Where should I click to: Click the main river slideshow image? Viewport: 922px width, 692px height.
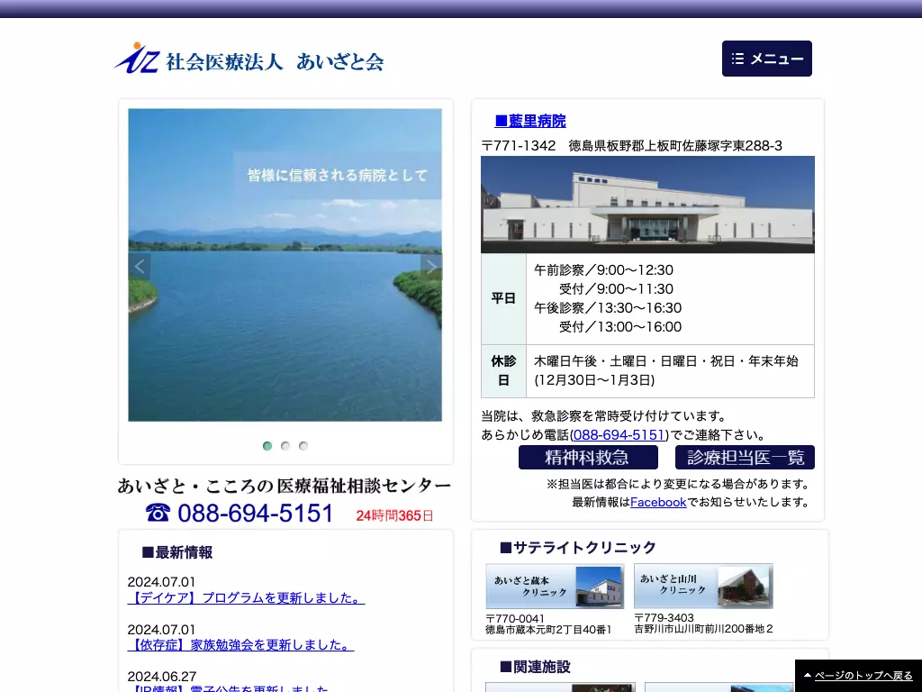click(285, 265)
